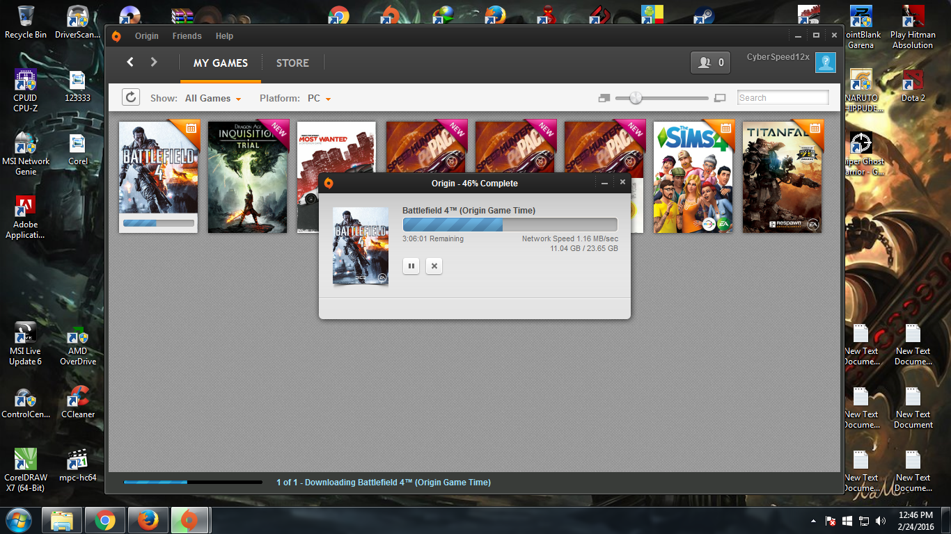
Task: Select the Battlefield 4 game tile
Action: (x=159, y=177)
